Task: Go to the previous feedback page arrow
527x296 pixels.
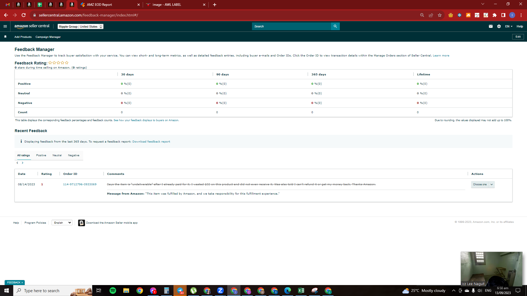Action: pos(17,163)
